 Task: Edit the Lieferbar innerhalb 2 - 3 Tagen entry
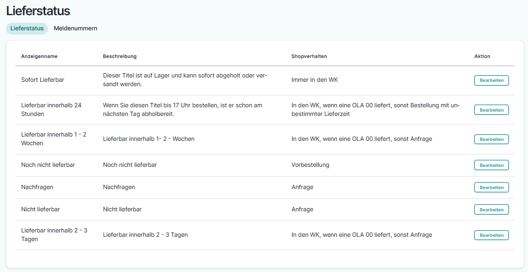491,235
